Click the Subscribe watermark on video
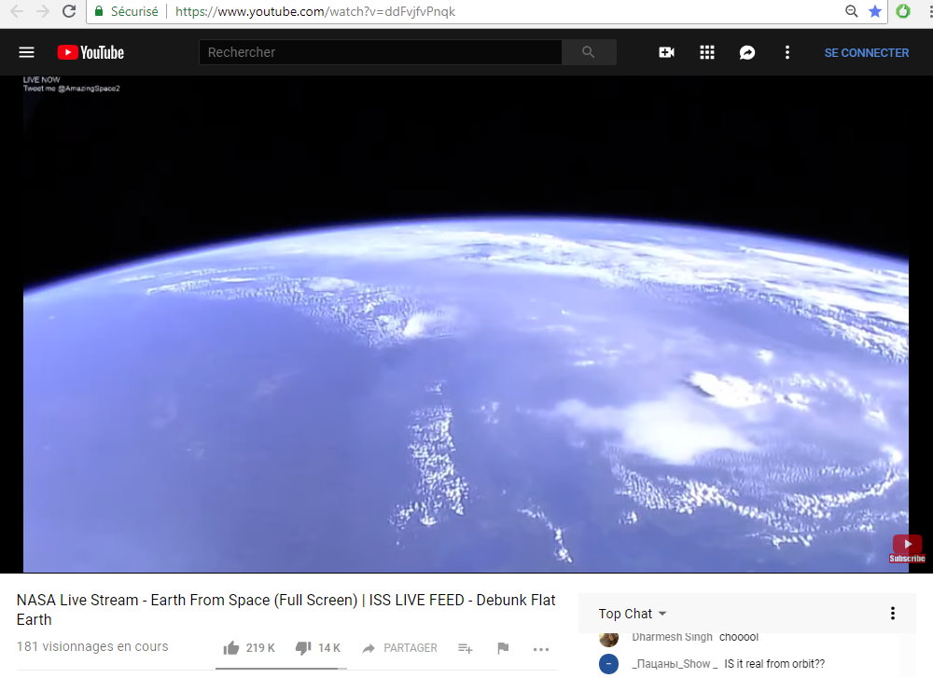Screen dimensions: 933x678 pyautogui.click(x=907, y=548)
